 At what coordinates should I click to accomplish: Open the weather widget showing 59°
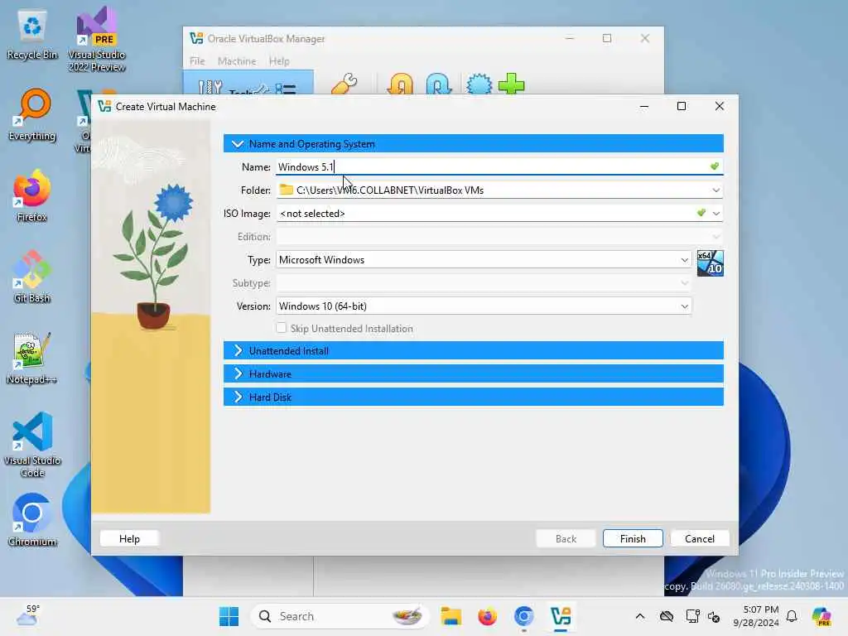(28, 615)
